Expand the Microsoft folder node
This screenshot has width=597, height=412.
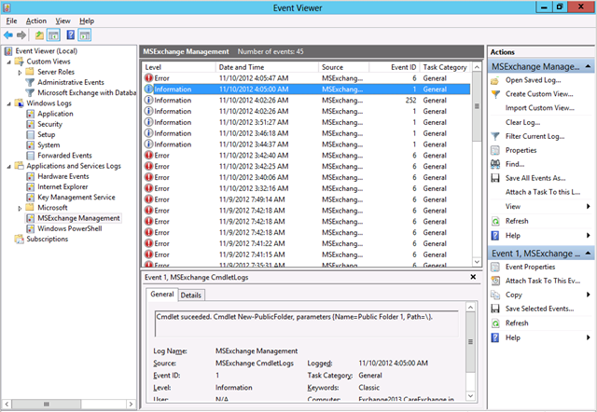click(20, 208)
